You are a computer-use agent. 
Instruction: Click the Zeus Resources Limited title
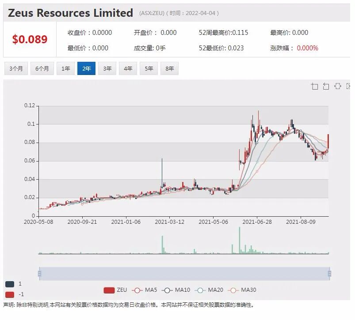point(70,13)
